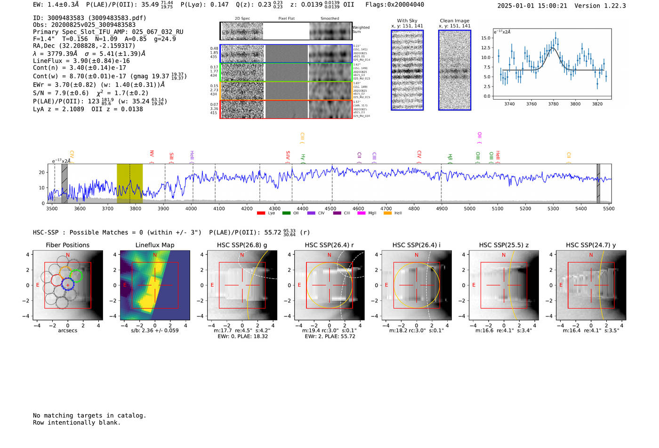Click the orange HeII legend swatch
Screen dimensions: 659x448
coord(387,213)
